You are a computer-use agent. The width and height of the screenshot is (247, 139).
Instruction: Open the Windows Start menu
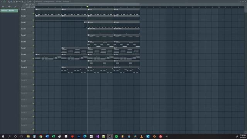pos(3,136)
